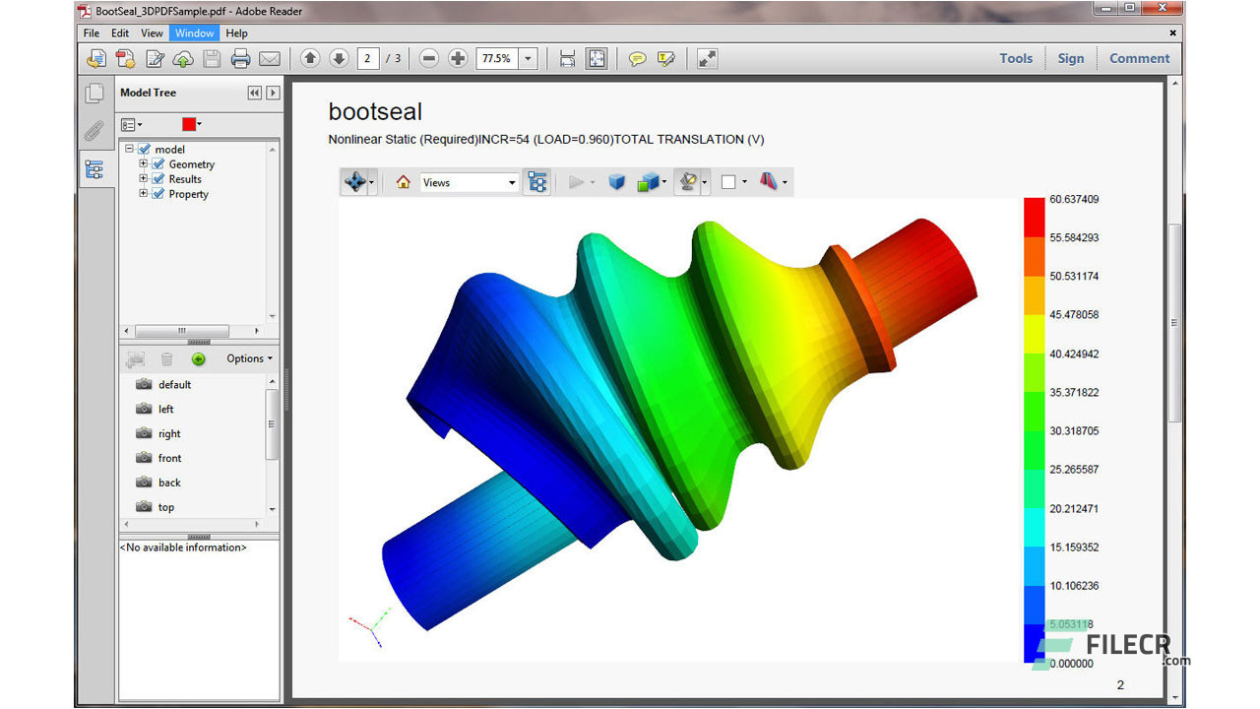Click the Fit to window width icon

pos(568,59)
